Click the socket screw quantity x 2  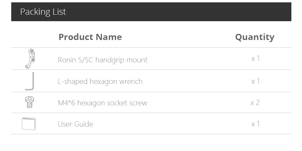[x=255, y=103]
